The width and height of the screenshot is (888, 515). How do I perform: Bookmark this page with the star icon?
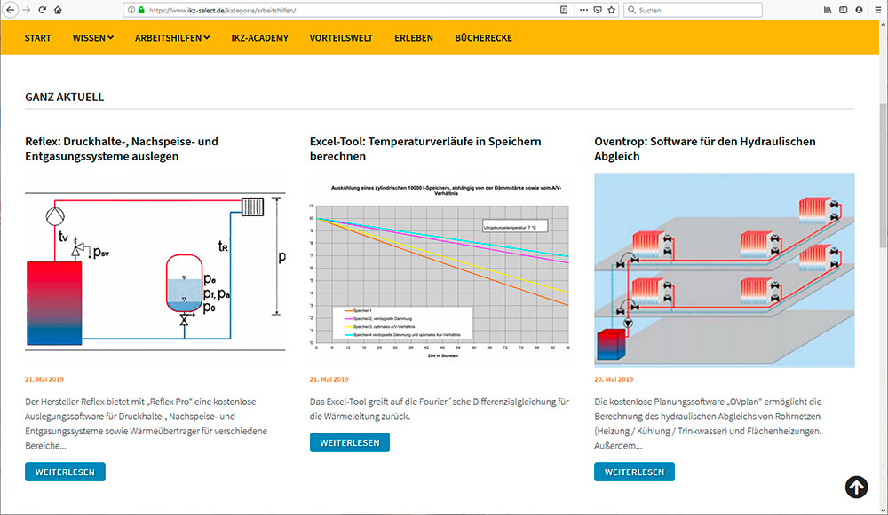click(612, 10)
